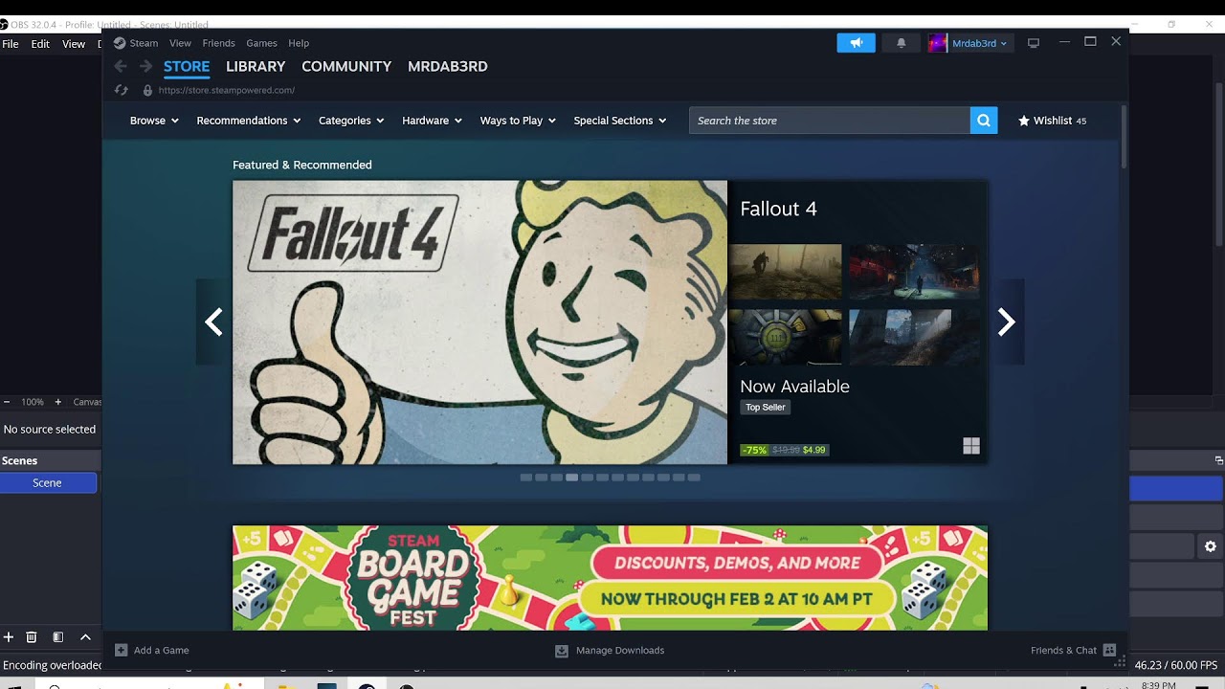Click the OBS gear settings icon
The width and height of the screenshot is (1225, 689).
click(1210, 546)
